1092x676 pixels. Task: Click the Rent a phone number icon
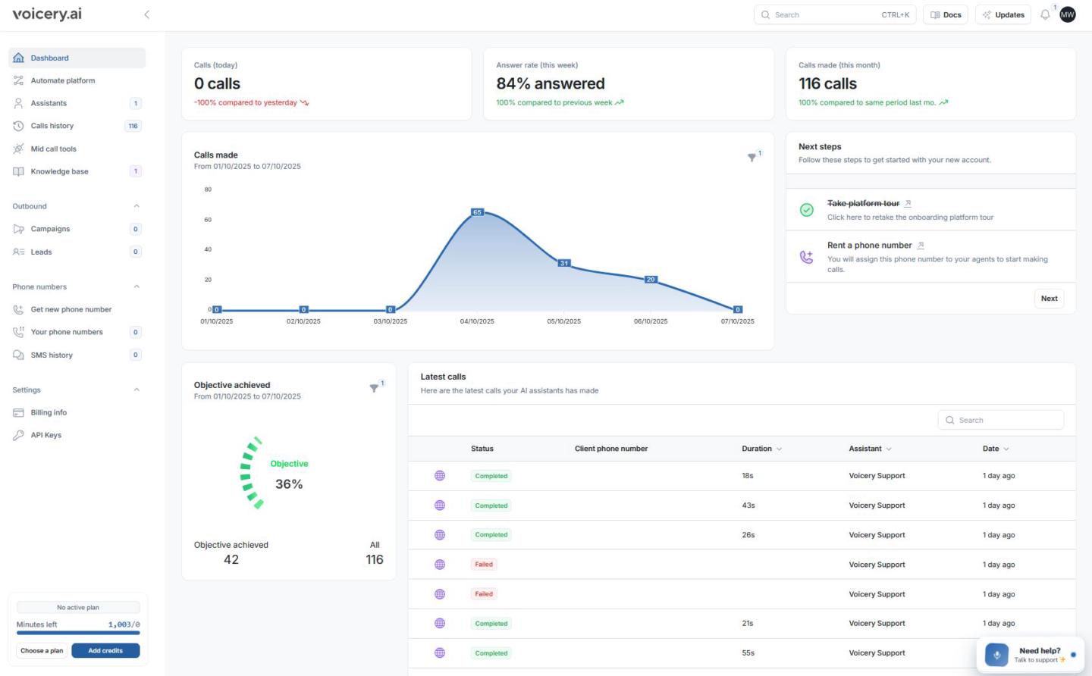[x=807, y=257]
